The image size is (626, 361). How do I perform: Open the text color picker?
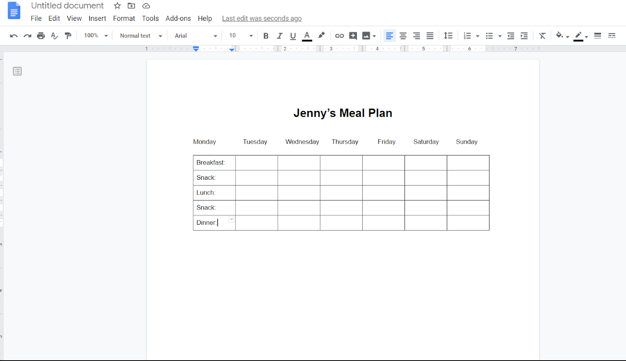coord(307,36)
